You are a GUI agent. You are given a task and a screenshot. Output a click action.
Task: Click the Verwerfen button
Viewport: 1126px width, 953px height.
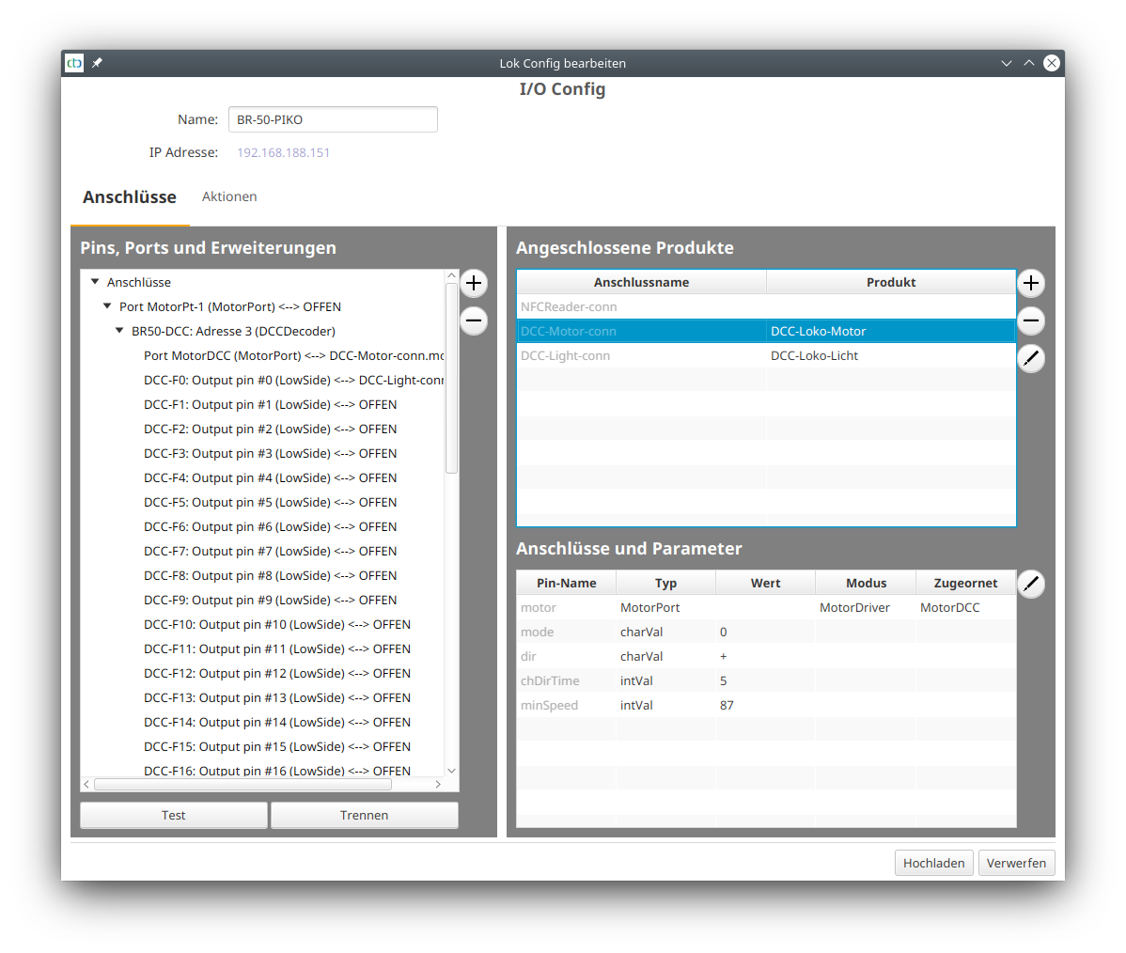coord(1016,863)
